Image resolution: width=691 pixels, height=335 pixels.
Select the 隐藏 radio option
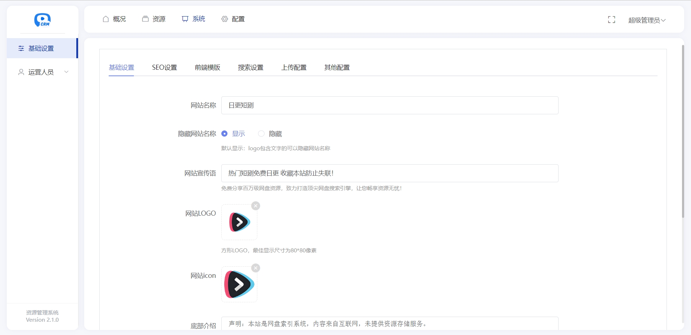point(261,134)
